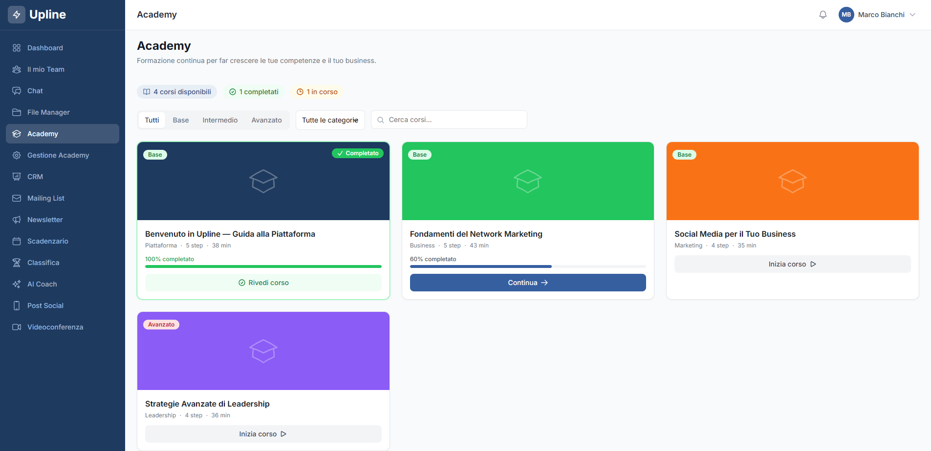This screenshot has height=451, width=931.
Task: Open the Videoconferenza section
Action: pos(55,327)
